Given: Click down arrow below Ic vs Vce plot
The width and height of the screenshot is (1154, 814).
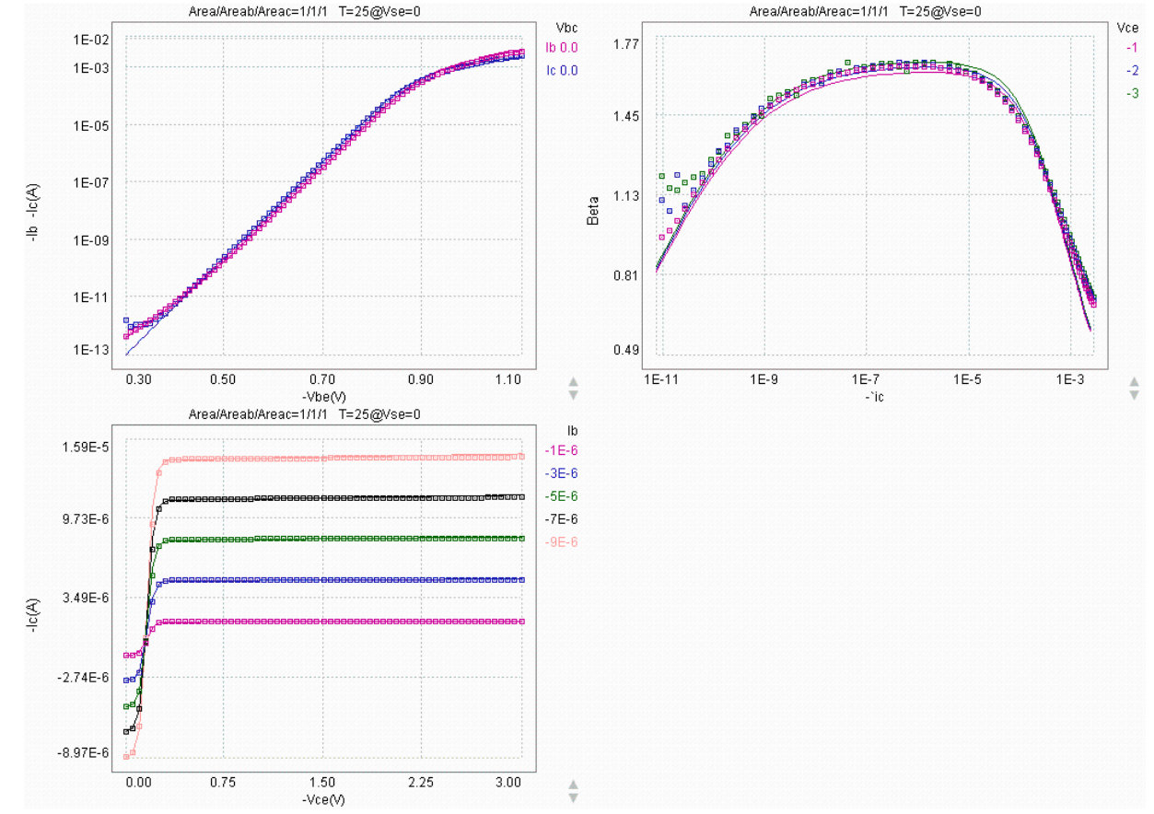Looking at the screenshot, I should tap(573, 798).
